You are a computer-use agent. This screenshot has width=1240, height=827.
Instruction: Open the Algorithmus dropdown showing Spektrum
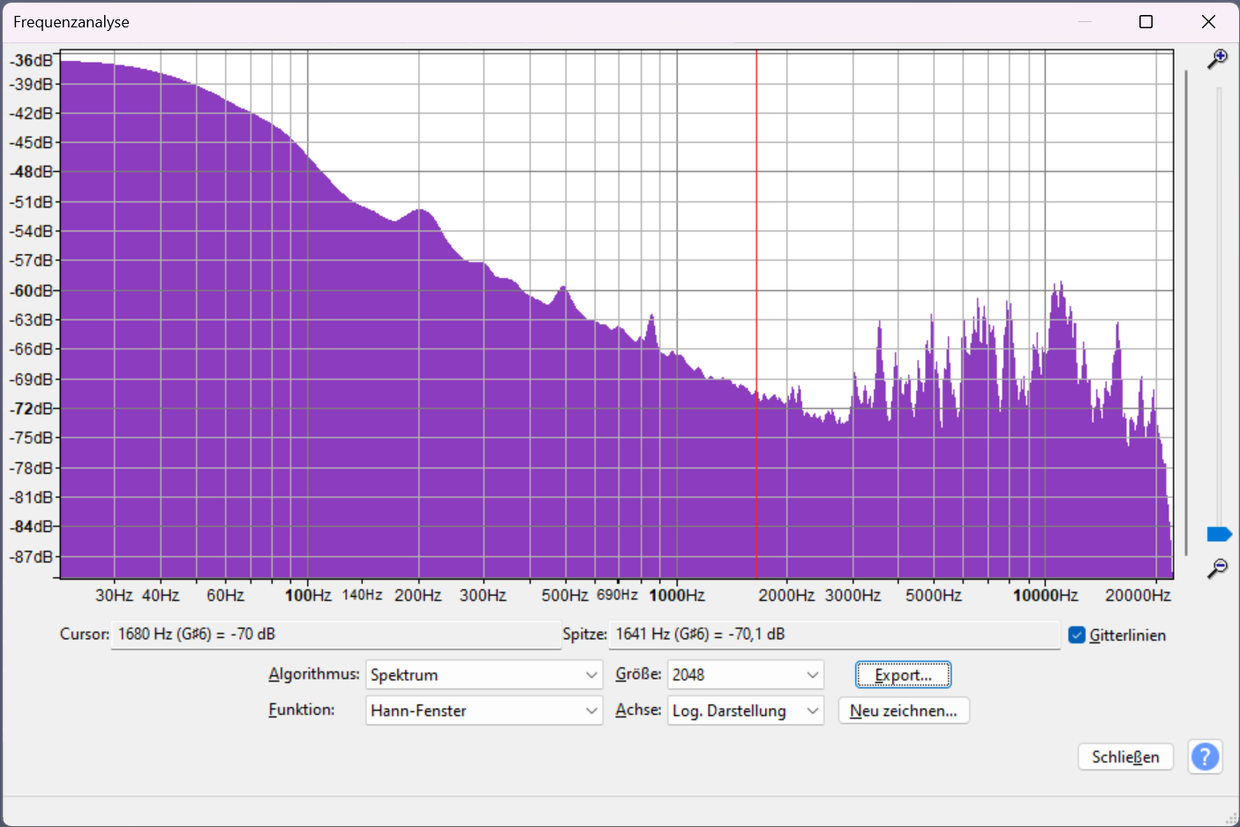click(x=484, y=675)
